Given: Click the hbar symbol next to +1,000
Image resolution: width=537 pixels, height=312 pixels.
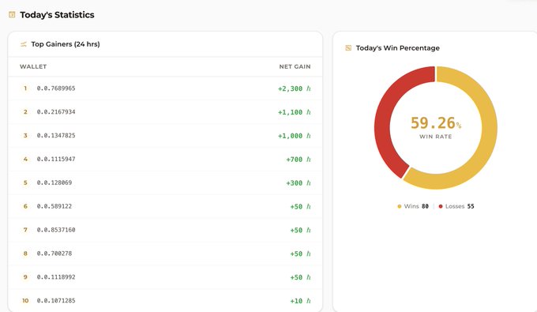Looking at the screenshot, I should pos(309,136).
